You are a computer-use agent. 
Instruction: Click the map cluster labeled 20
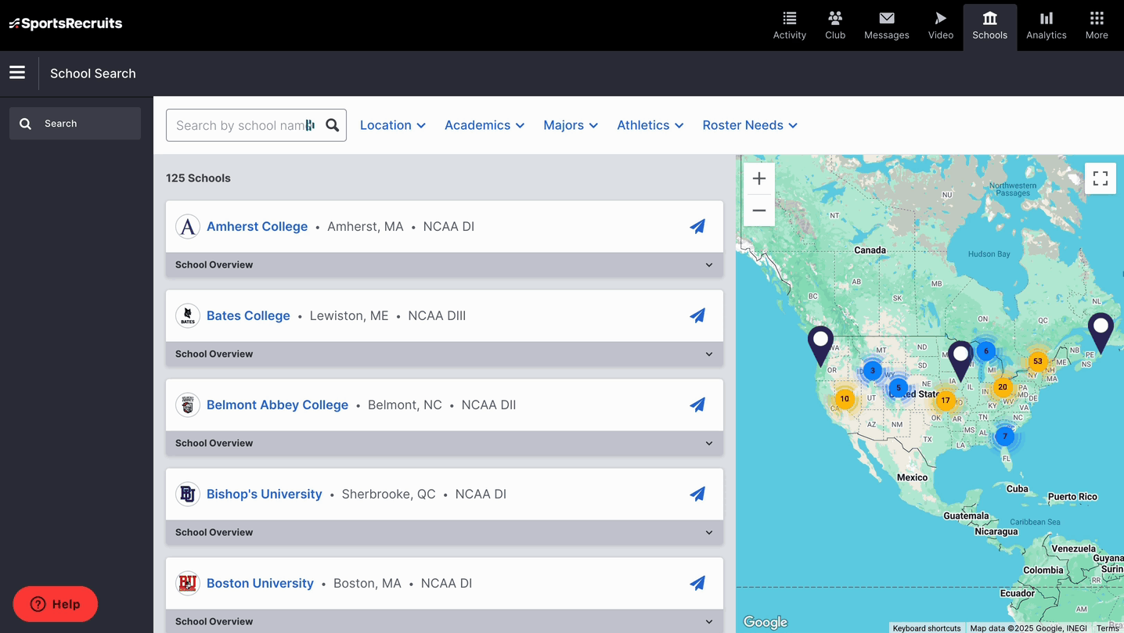coord(1003,387)
